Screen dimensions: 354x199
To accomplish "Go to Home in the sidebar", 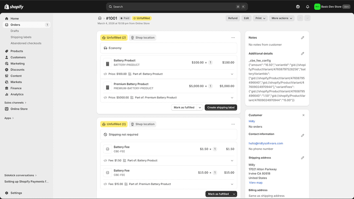I will 15,18.
